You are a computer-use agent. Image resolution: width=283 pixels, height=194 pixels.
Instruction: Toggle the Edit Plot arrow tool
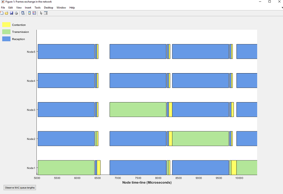41,13
